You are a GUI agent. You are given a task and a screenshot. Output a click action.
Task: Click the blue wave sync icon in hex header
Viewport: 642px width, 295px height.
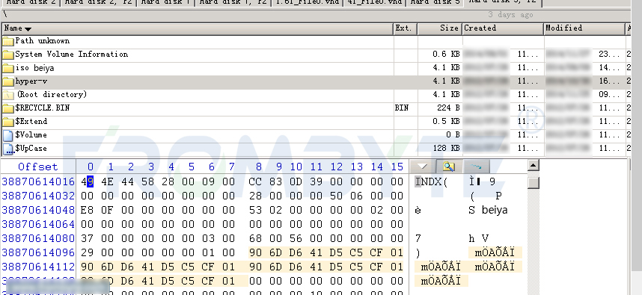(476, 167)
